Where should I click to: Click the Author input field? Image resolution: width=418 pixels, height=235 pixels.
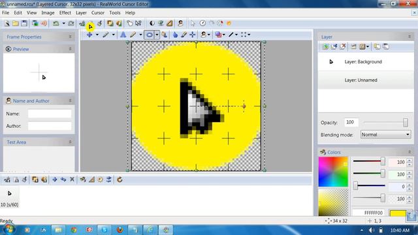(50, 126)
